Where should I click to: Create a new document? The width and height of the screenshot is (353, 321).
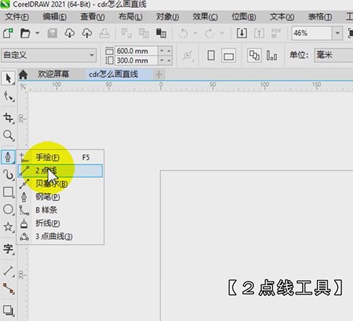pyautogui.click(x=9, y=33)
